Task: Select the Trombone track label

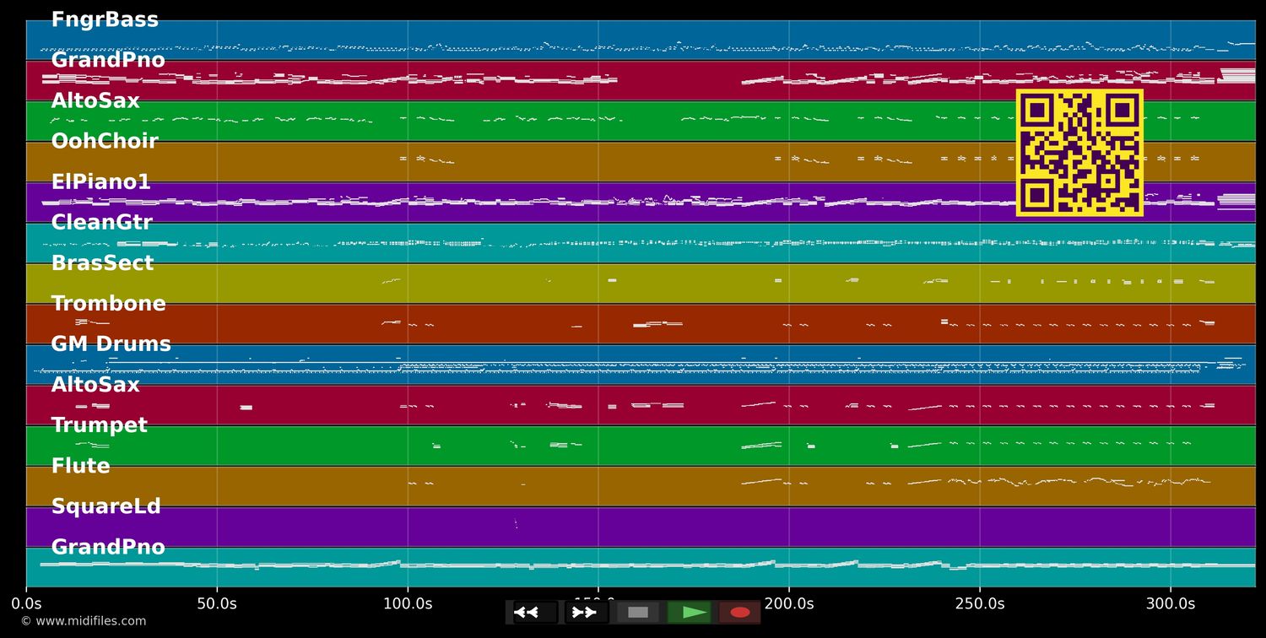Action: tap(108, 304)
